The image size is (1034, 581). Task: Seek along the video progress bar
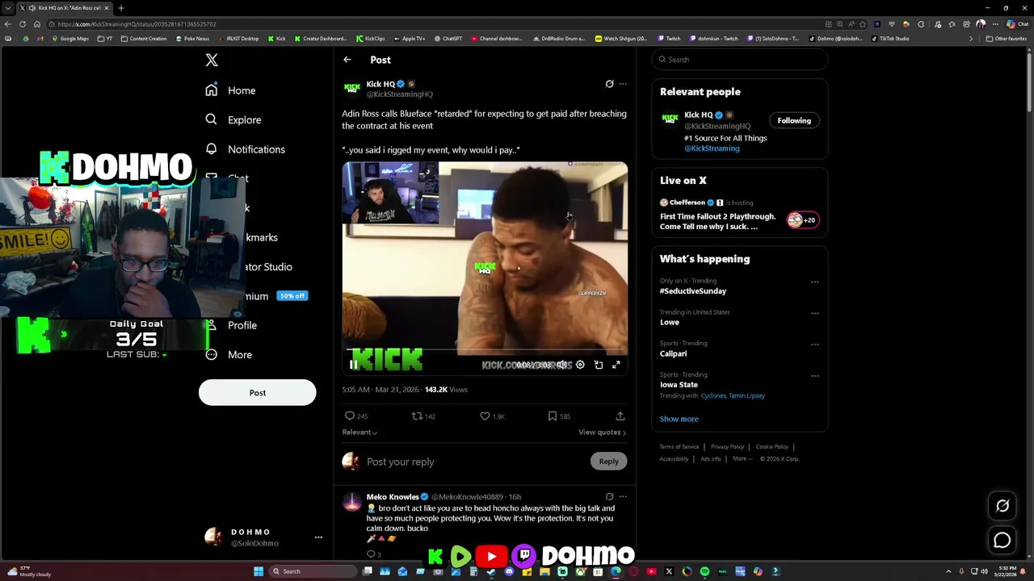[x=485, y=350]
